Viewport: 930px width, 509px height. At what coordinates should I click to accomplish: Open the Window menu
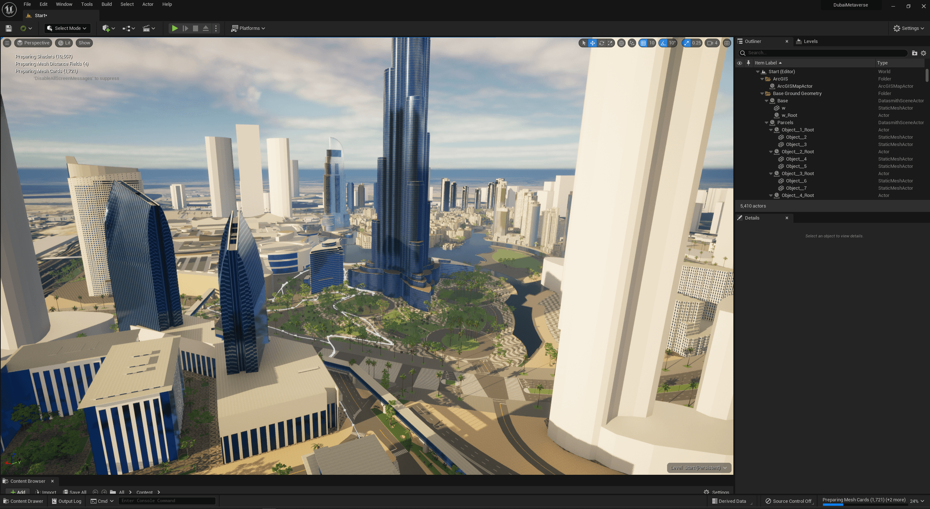tap(64, 4)
